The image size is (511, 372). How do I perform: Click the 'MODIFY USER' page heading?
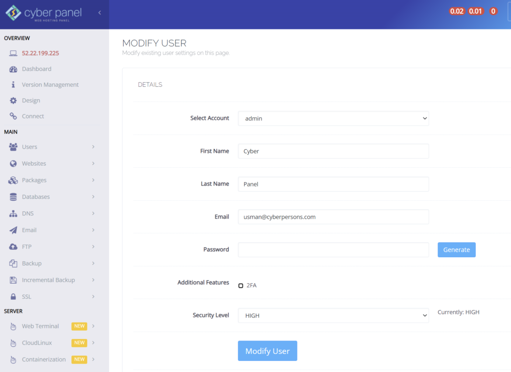pyautogui.click(x=154, y=43)
